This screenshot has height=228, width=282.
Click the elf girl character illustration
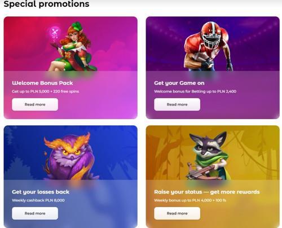tap(72, 46)
